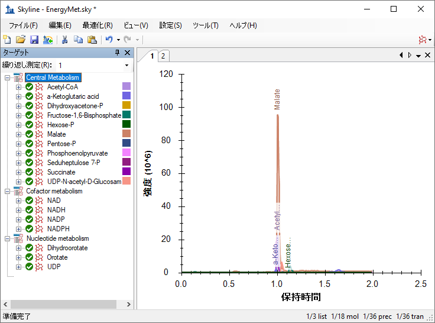The height and width of the screenshot is (323, 435).
Task: Open the graph window list dropdown arrow
Action: 418,56
